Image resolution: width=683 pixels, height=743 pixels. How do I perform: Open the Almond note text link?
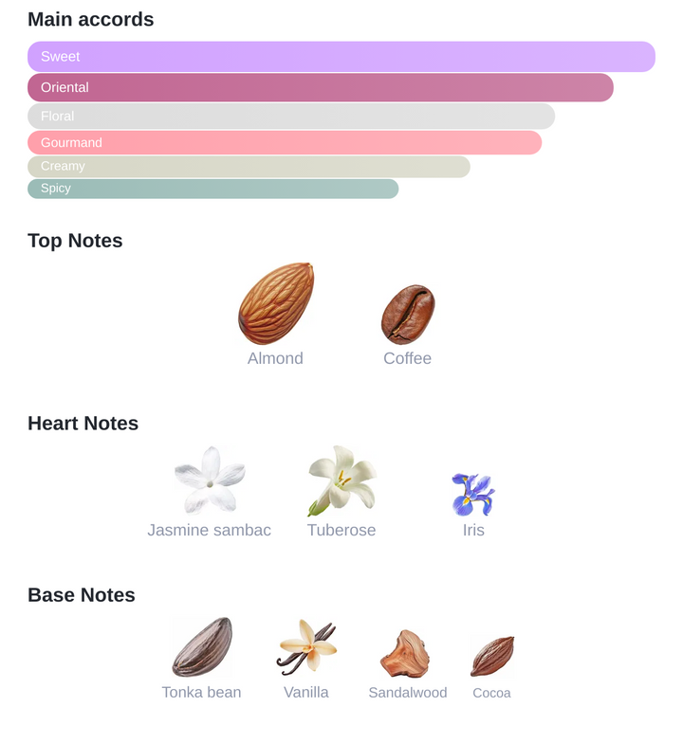click(275, 358)
